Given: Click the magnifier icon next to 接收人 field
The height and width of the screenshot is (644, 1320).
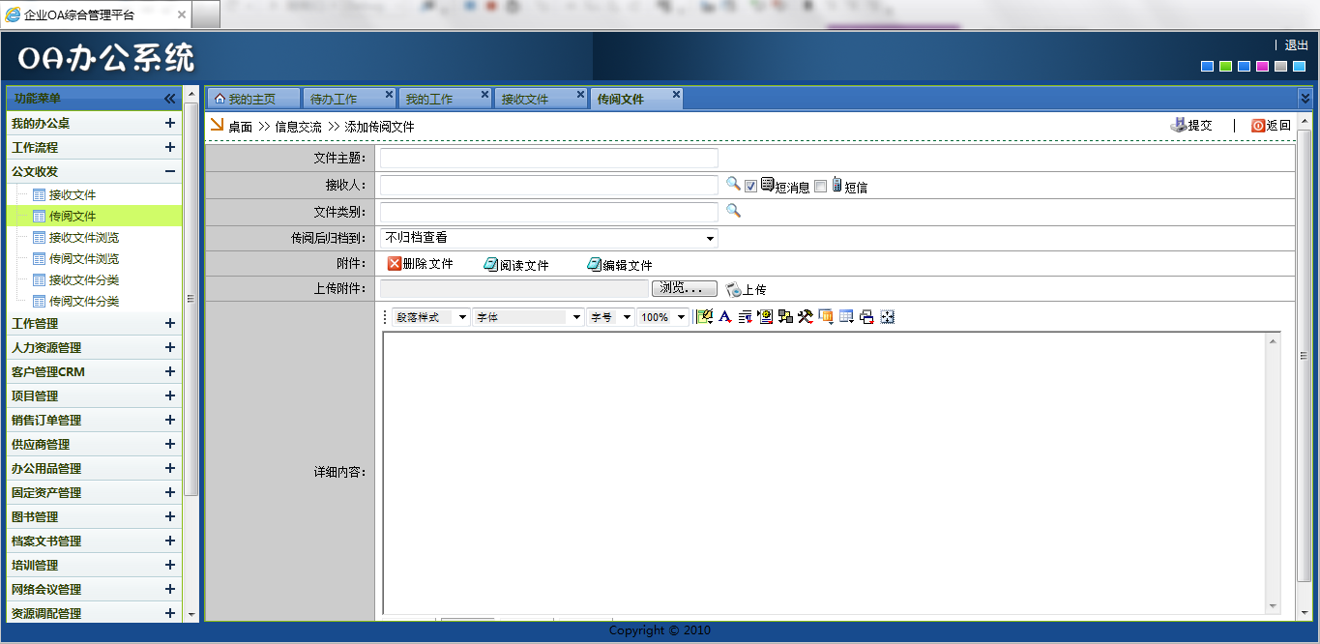Looking at the screenshot, I should click(733, 184).
